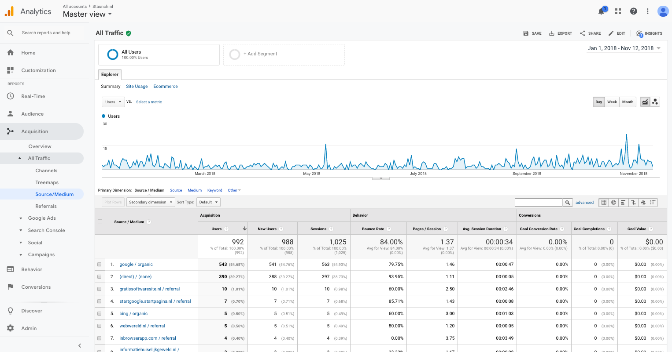Open the date range picker
Image resolution: width=672 pixels, height=352 pixels.
(624, 48)
